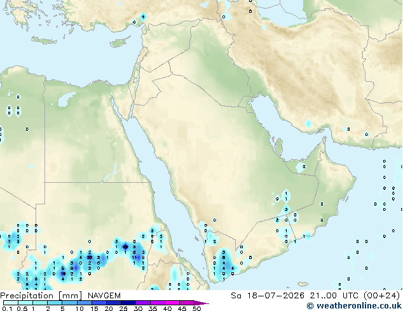Select the 0.5–1 mm legend swatch
Image resolution: width=403 pixels, height=311 pixels.
(25, 303)
